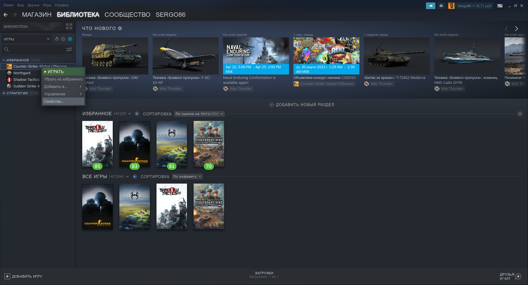Choose Убрать из избранного menu entry
528x285 pixels.
pyautogui.click(x=63, y=79)
